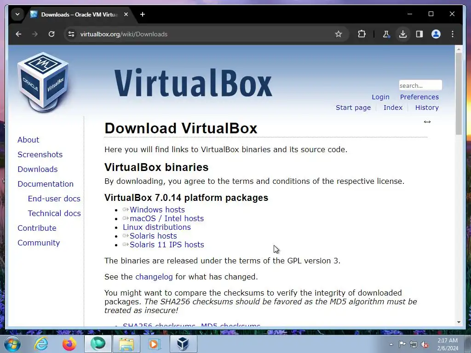Screen dimensions: 471x353
Task: Click the page vertical scrollbar thumb
Action: coord(459,93)
